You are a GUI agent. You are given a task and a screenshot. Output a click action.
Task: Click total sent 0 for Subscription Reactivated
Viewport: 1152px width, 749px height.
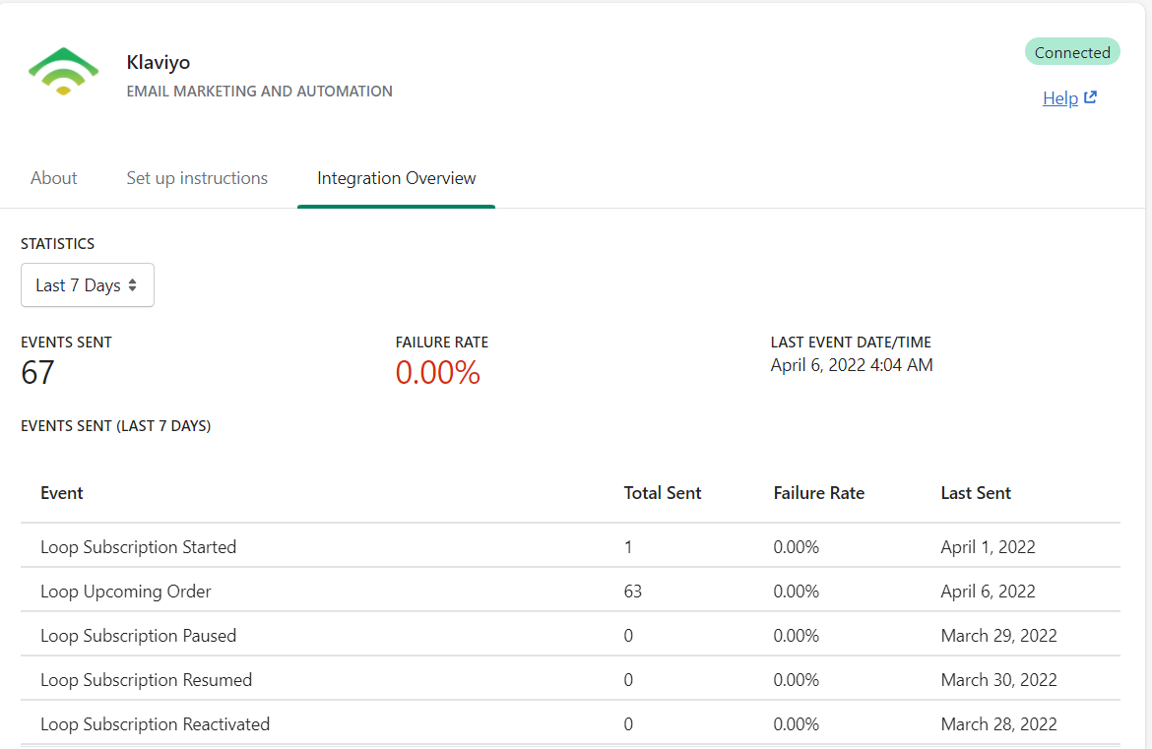point(628,724)
